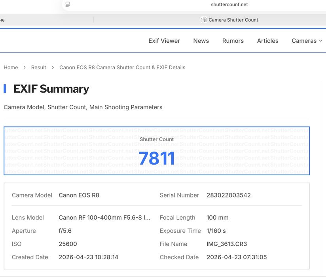This screenshot has height=277, width=326.
Task: Click the 100 mm focal length value
Action: [218, 218]
